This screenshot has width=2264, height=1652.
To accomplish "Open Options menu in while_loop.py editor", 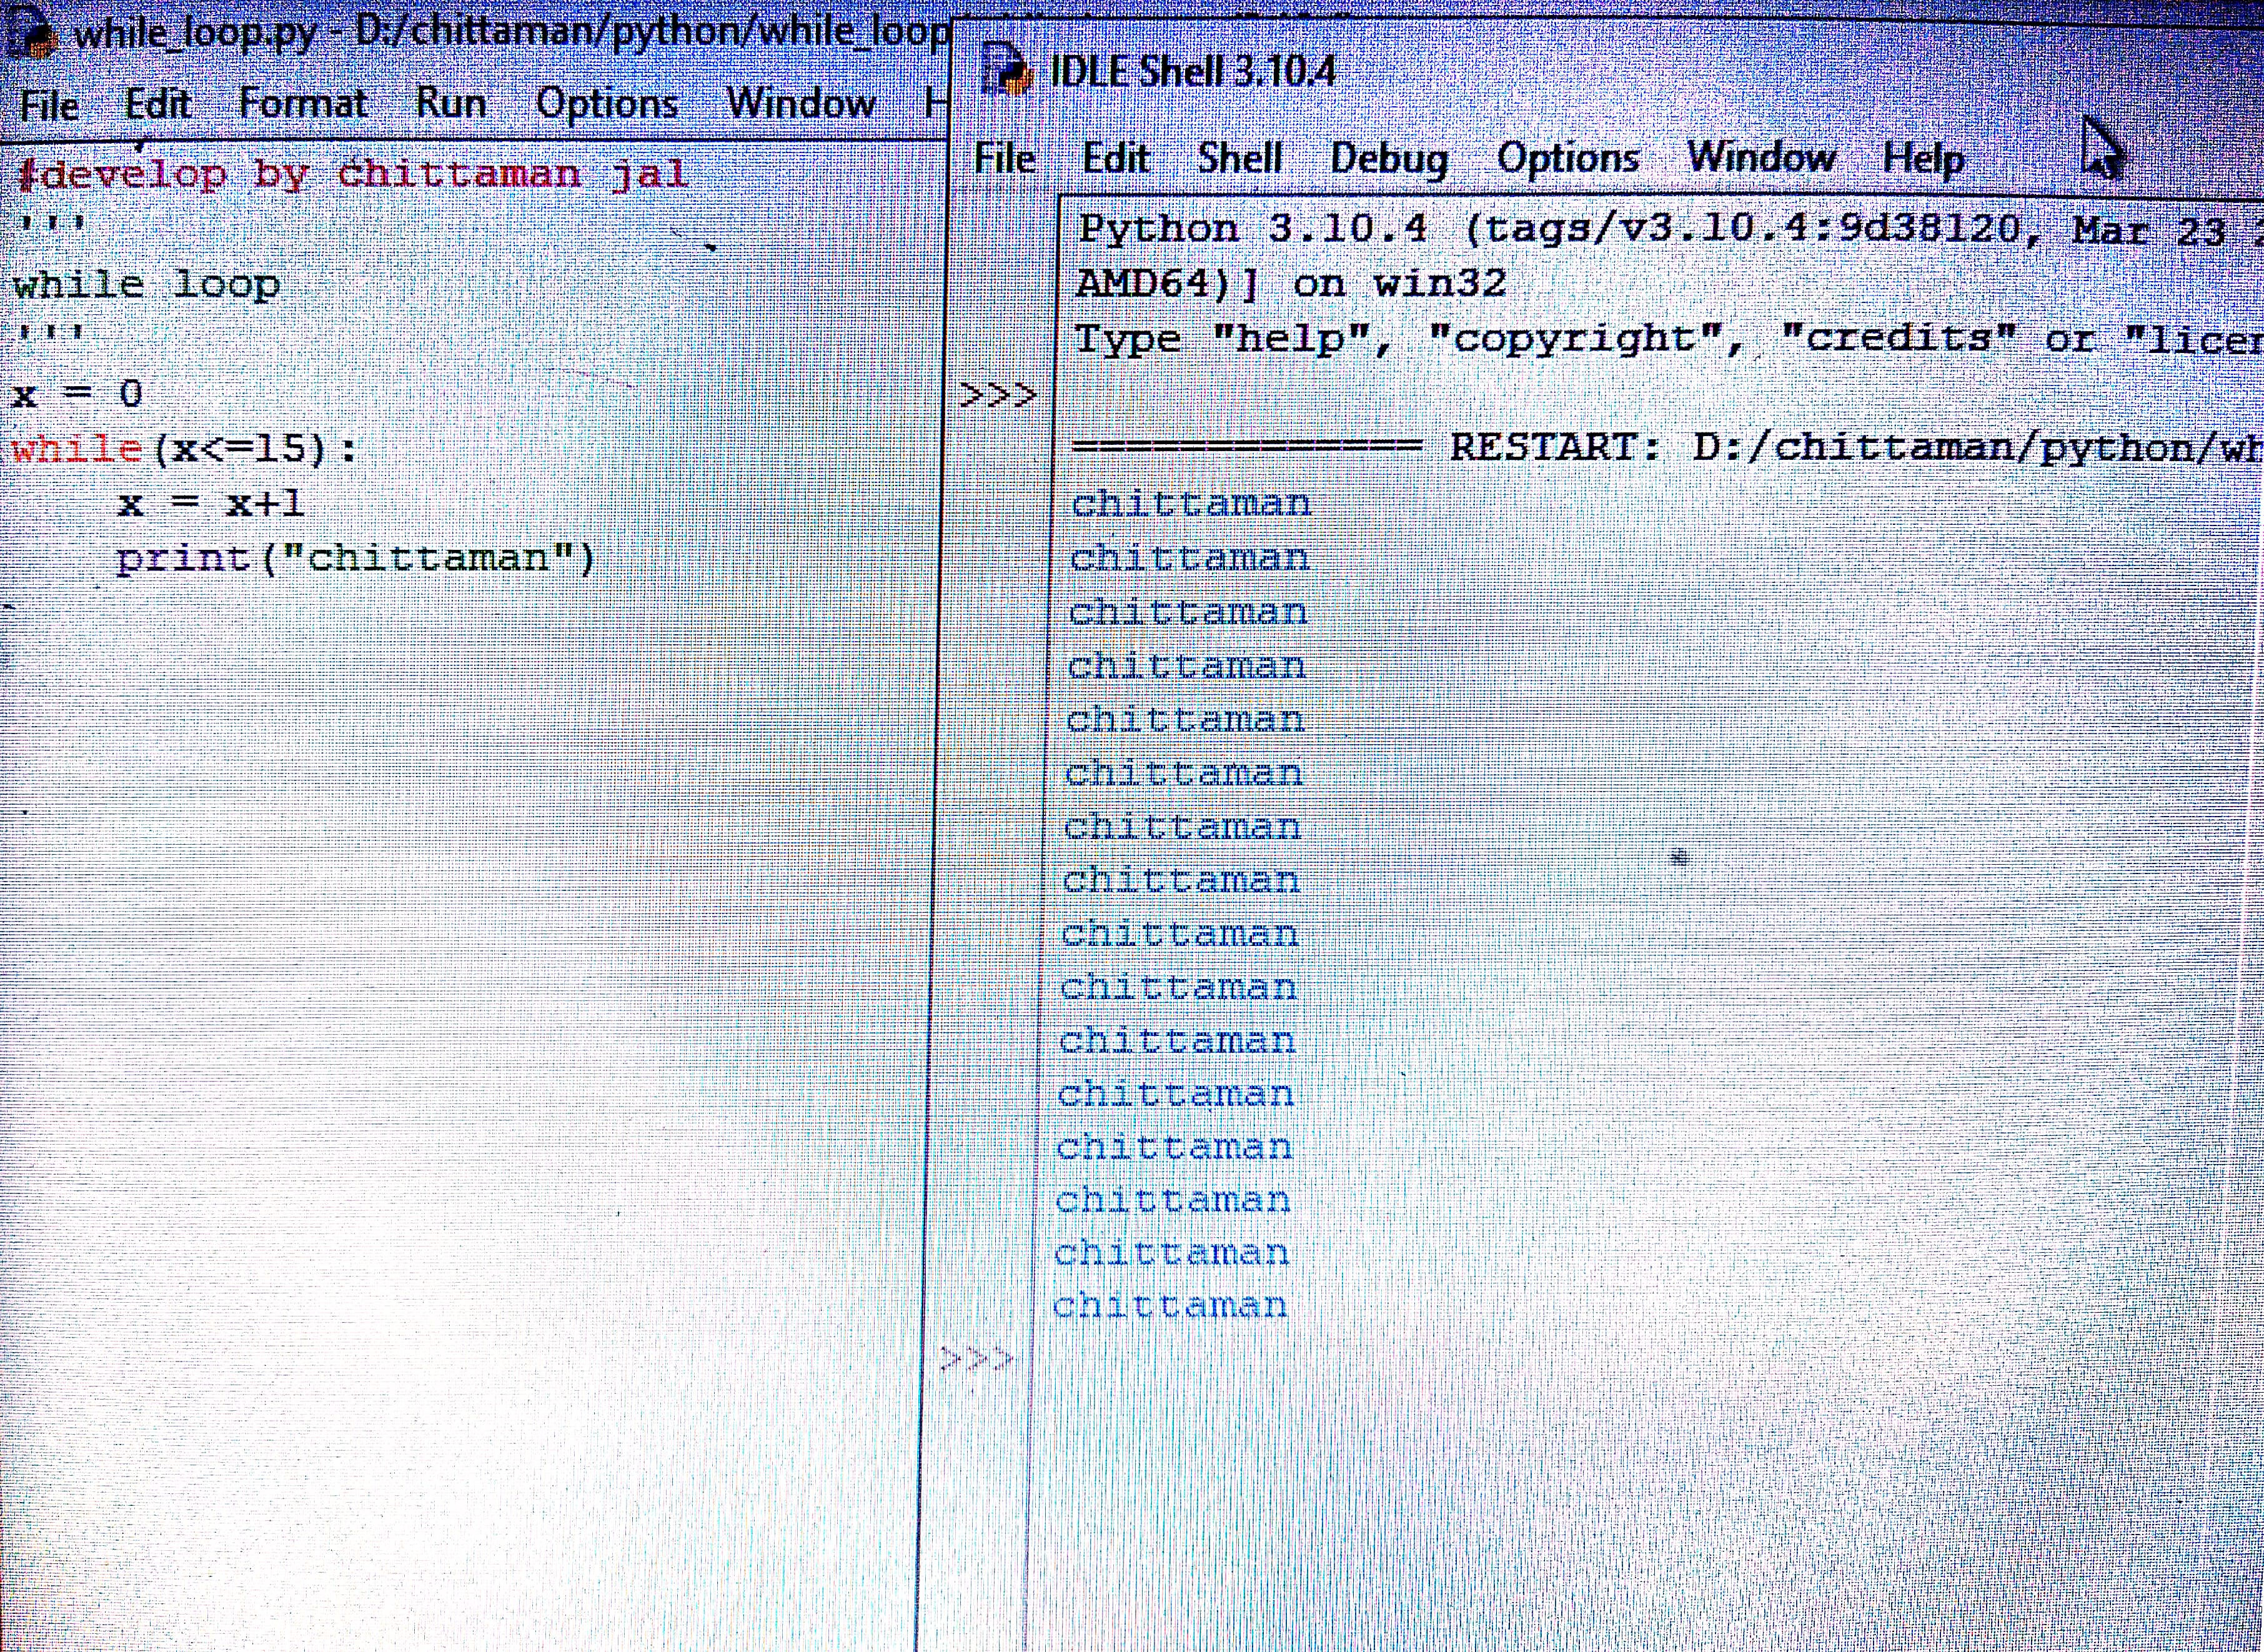I will tap(607, 104).
